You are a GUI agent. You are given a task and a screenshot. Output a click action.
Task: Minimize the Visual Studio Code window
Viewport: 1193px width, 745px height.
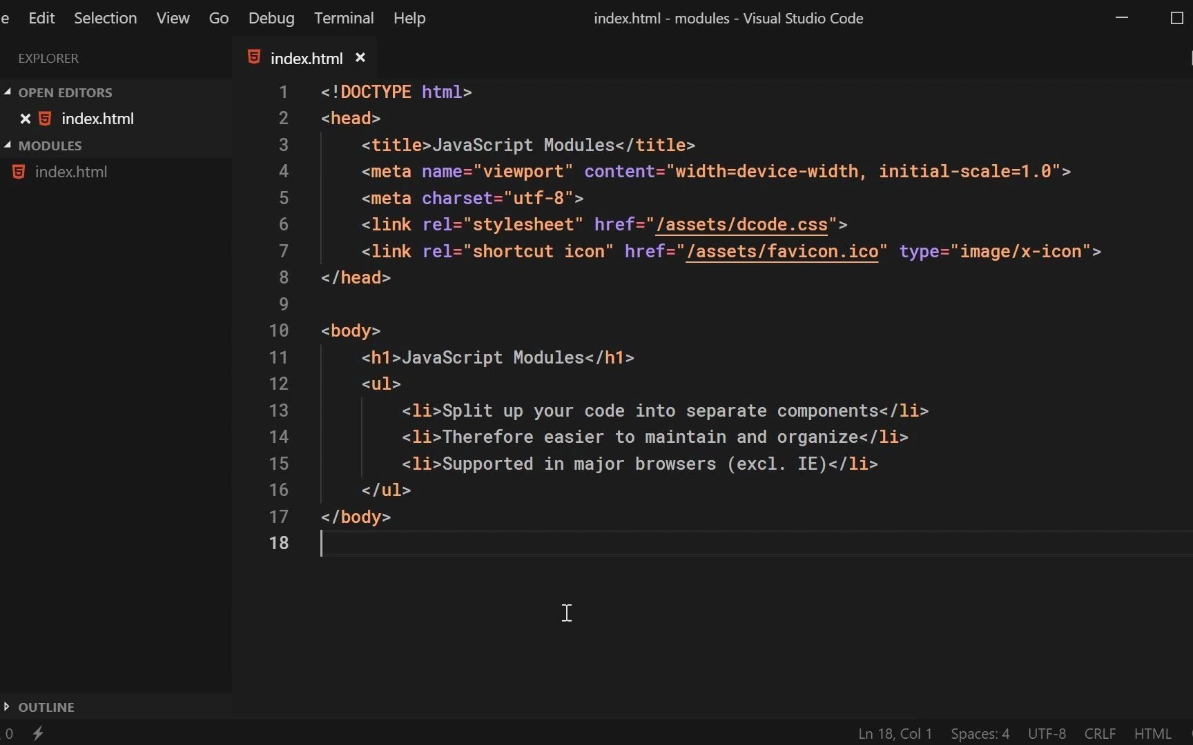(1122, 18)
